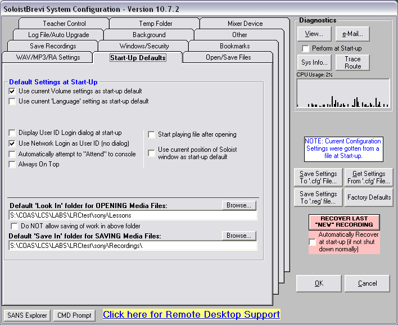Click the 'Look In' folder path field
This screenshot has width=398, height=325.
[x=132, y=215]
